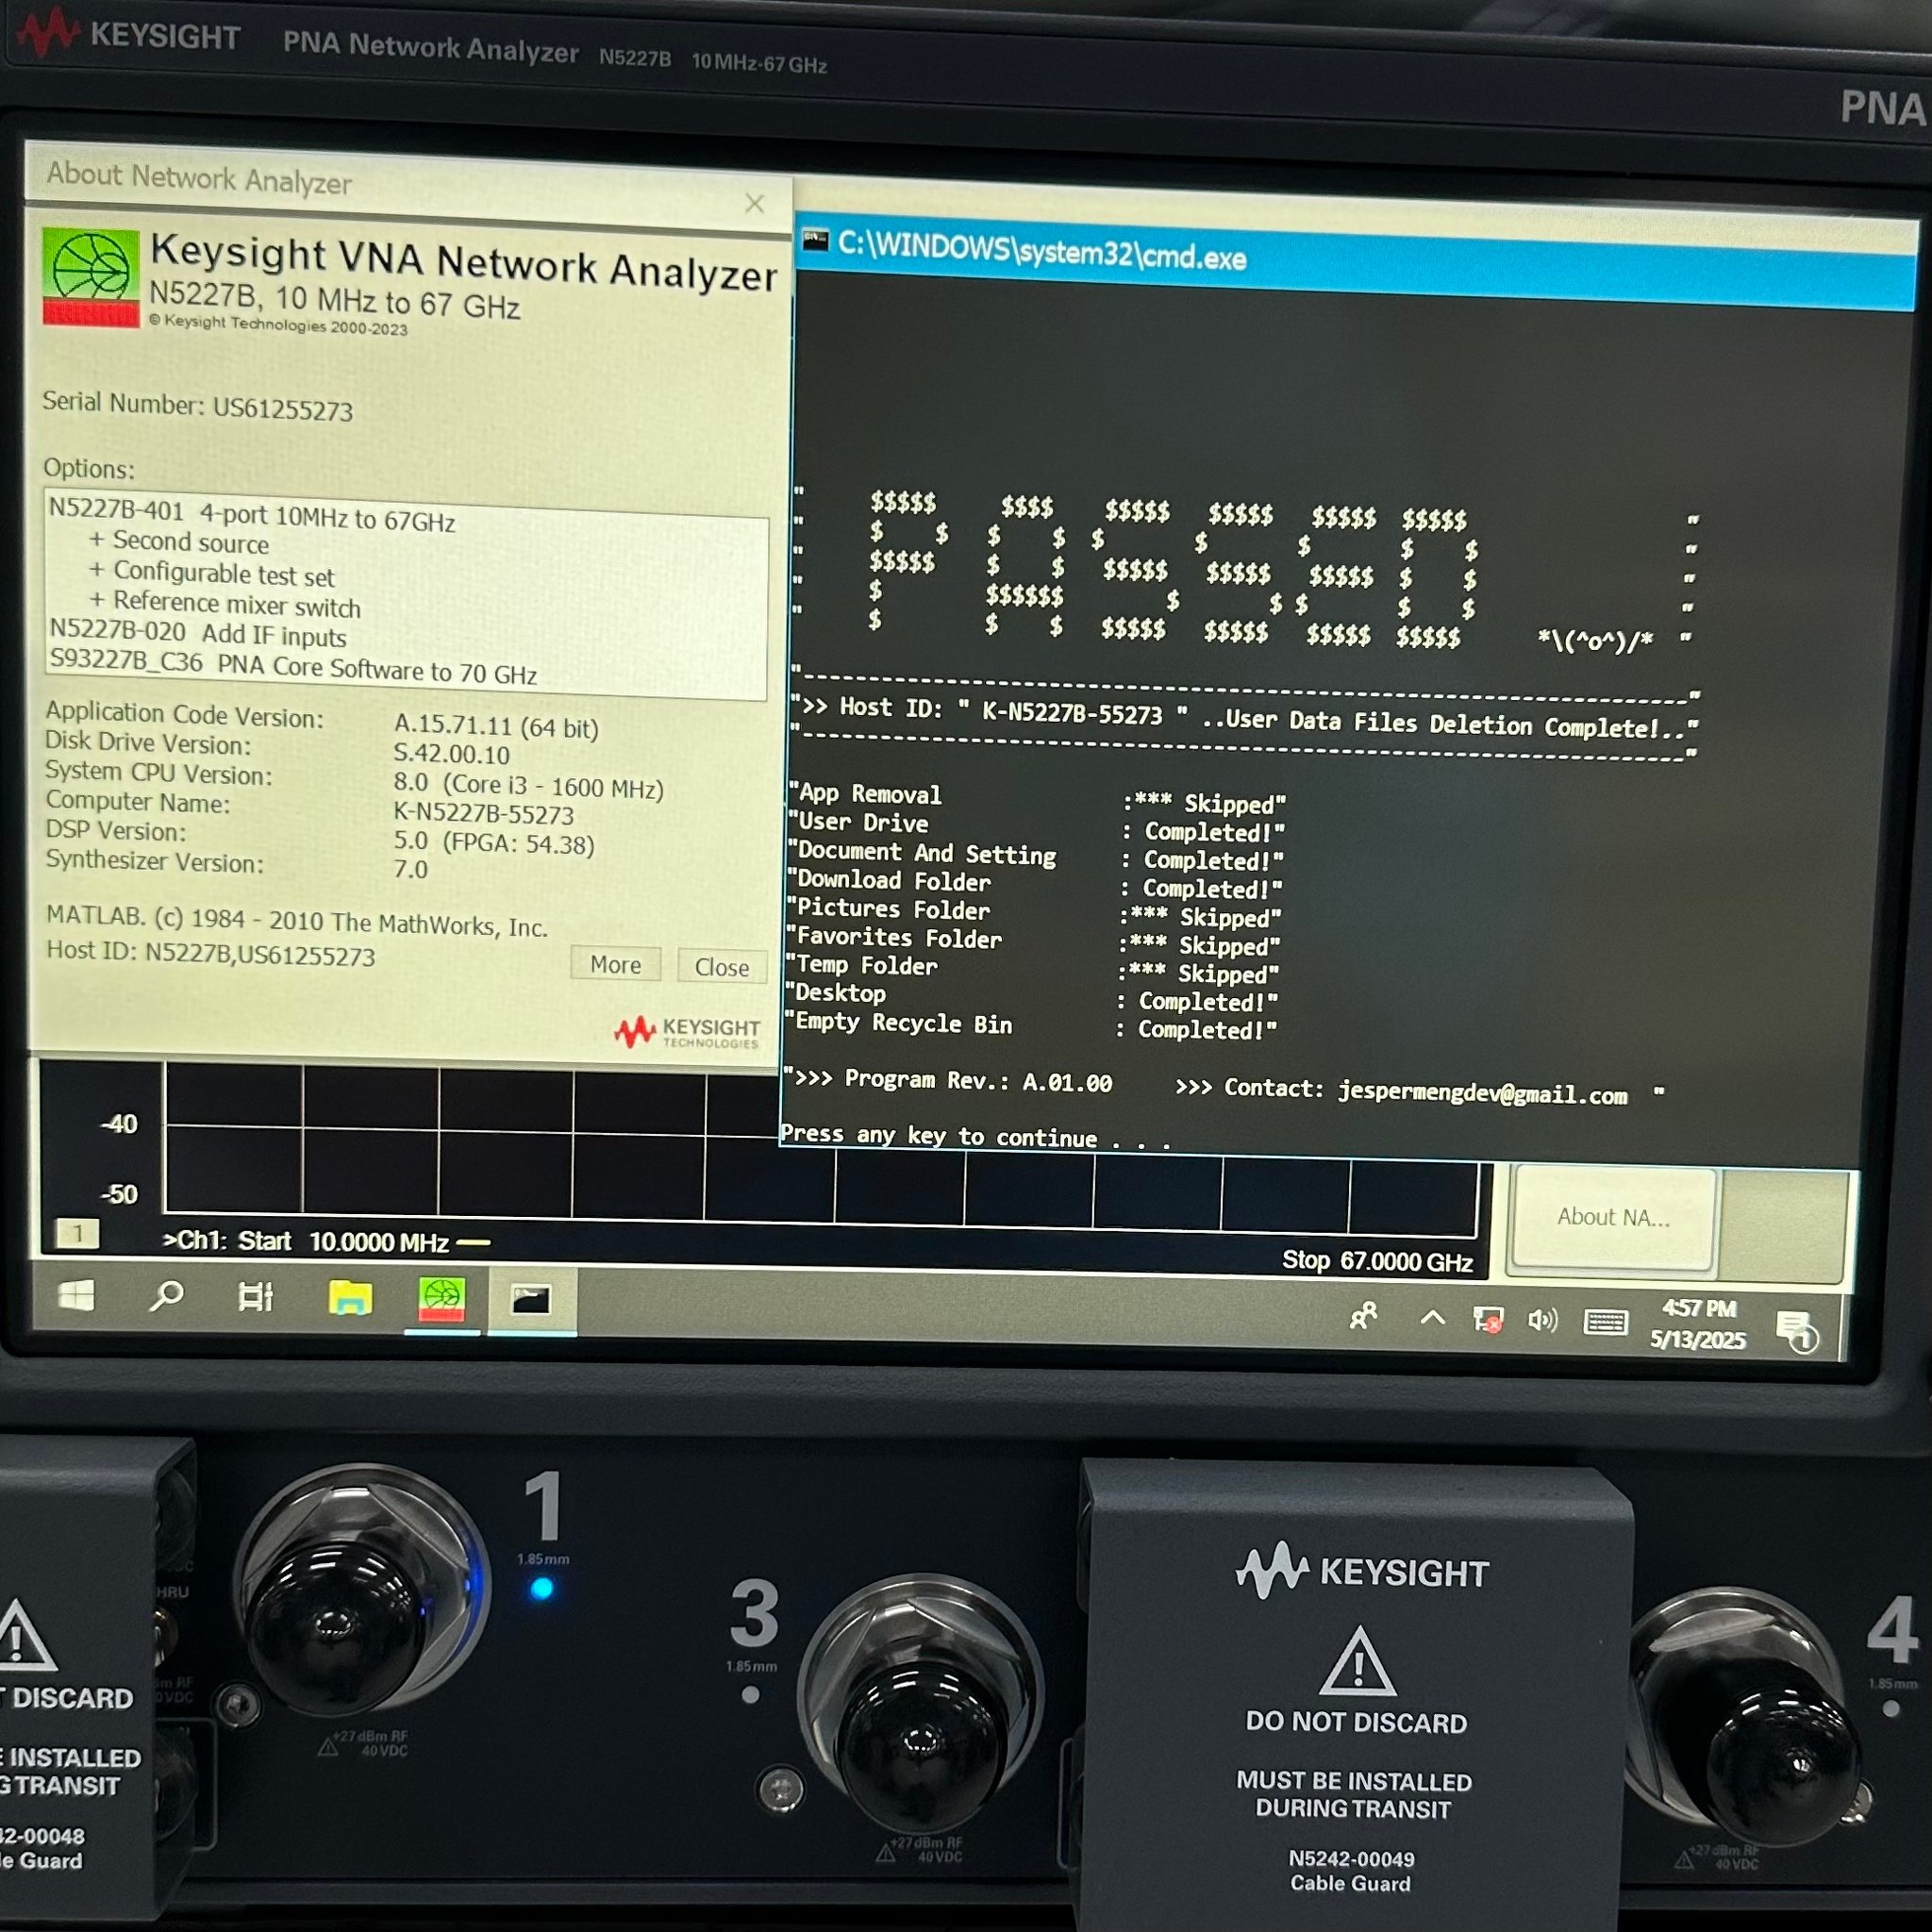1932x1932 pixels.
Task: Click Keysight Technologies logo in dialog
Action: pyautogui.click(x=686, y=1032)
